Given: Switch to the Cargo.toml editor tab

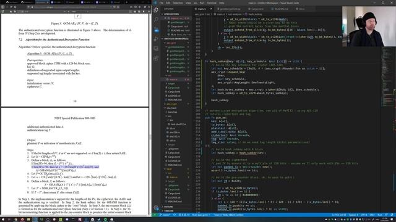Looking at the screenshot, I should coord(257,9).
